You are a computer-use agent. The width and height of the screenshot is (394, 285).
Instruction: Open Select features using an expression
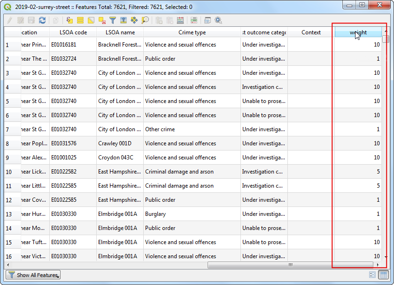pyautogui.click(x=70, y=20)
